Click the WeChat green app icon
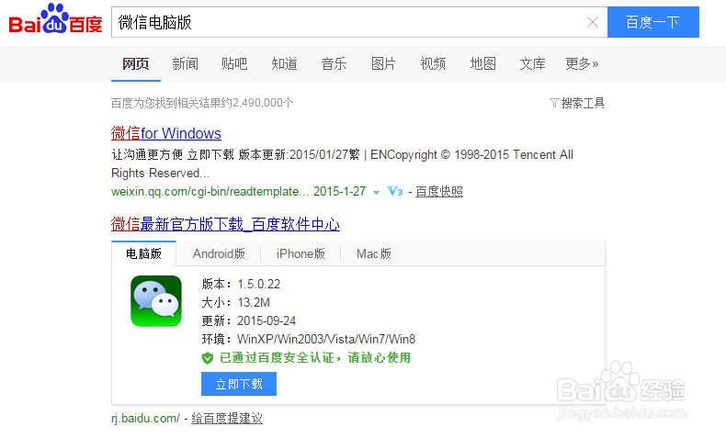The image size is (726, 438). point(156,301)
